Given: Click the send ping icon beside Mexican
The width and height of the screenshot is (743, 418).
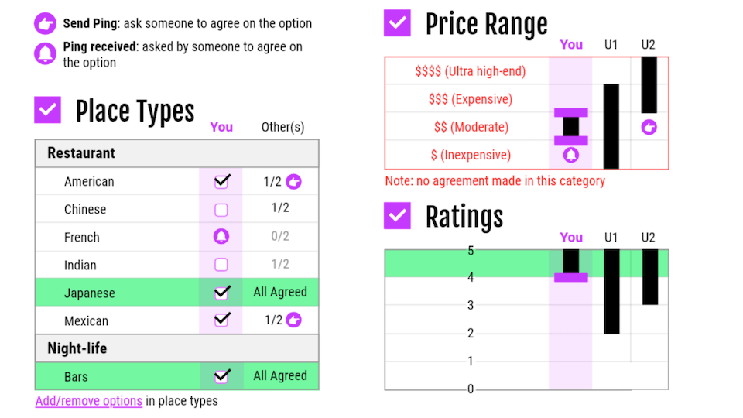Looking at the screenshot, I should pos(293,320).
